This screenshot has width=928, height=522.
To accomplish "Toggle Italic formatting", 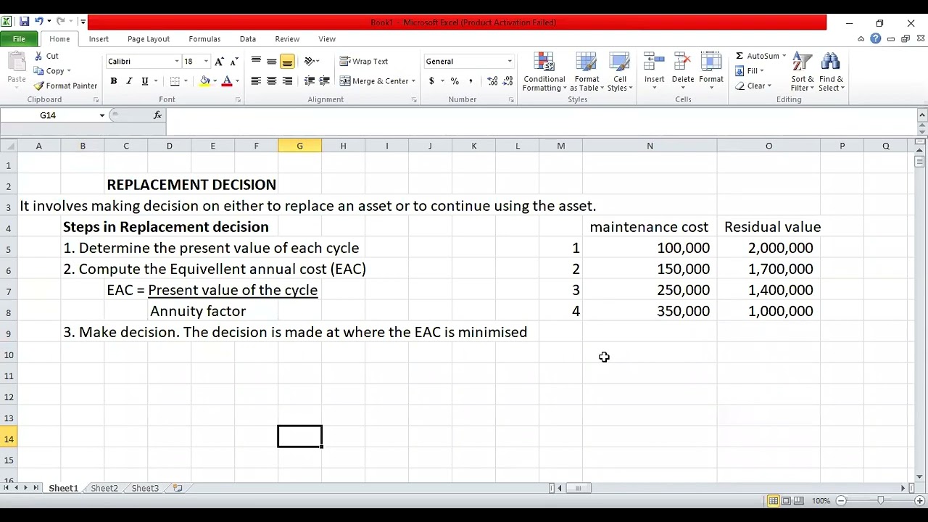I will click(129, 81).
